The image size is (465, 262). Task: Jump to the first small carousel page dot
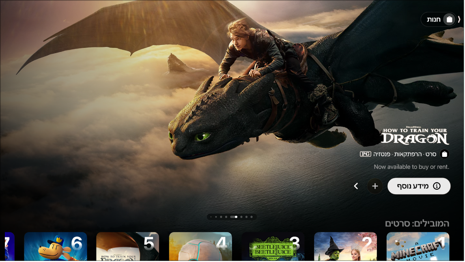point(211,217)
